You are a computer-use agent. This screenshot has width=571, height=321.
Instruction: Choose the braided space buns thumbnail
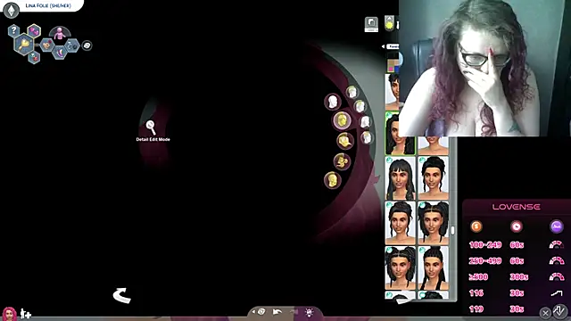[x=401, y=267]
